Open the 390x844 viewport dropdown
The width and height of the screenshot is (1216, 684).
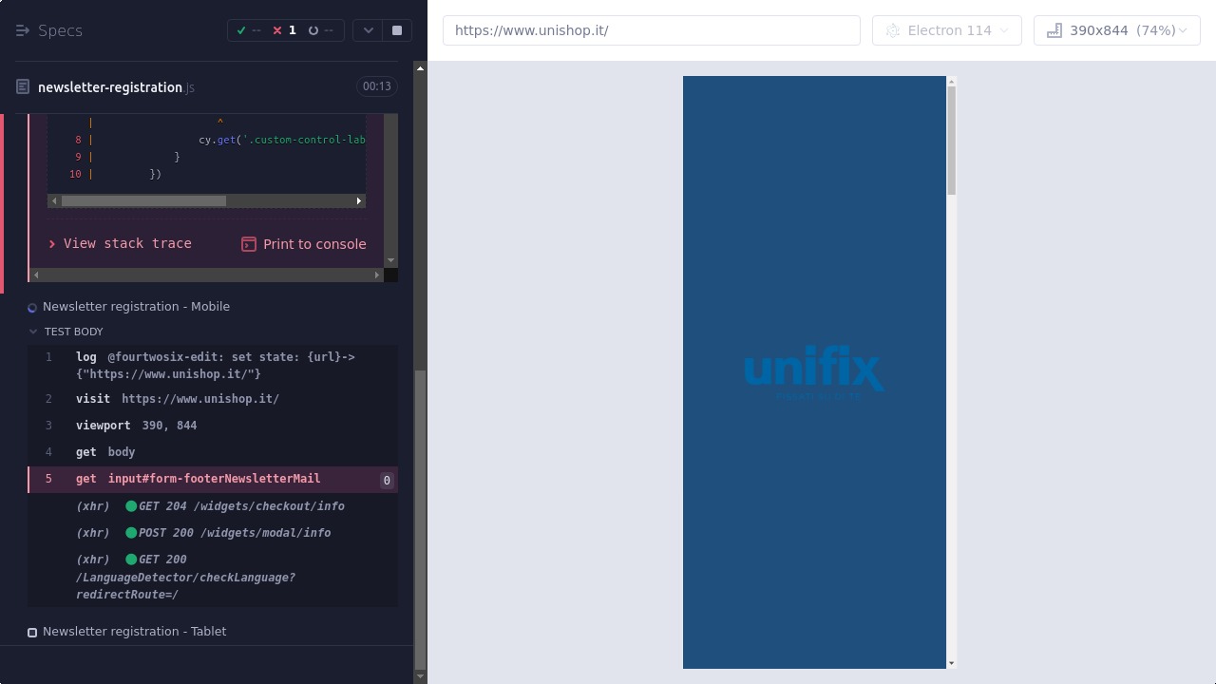[x=1117, y=30]
